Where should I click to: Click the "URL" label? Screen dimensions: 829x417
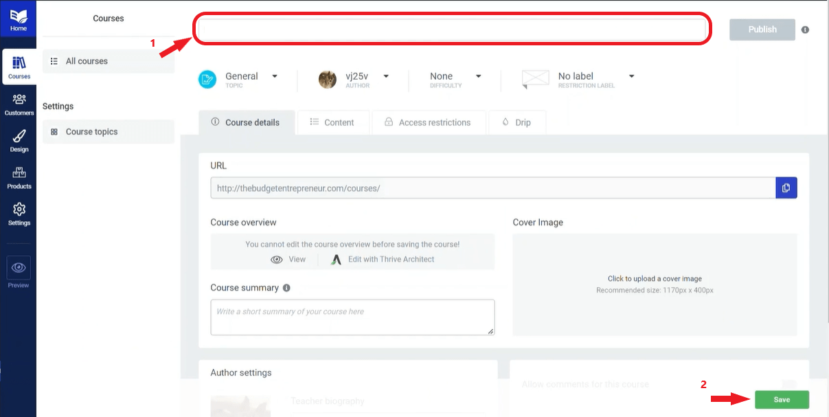point(218,166)
